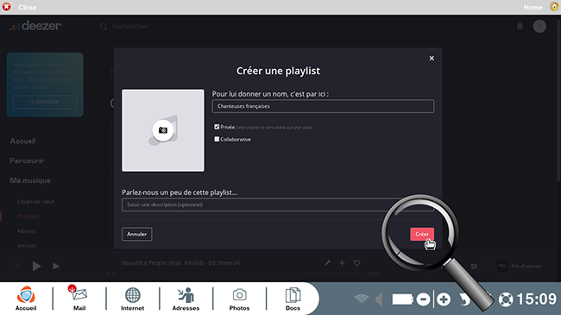Open the user profile avatar

click(x=539, y=26)
